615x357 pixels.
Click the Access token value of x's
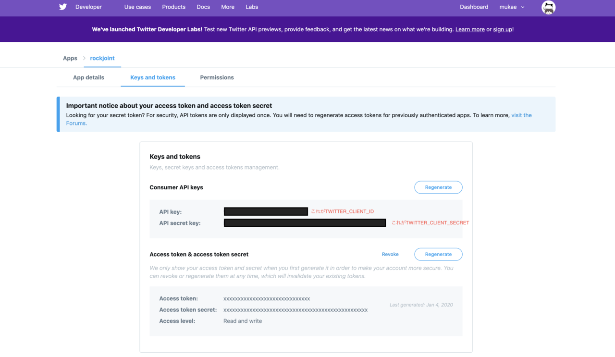tap(267, 299)
